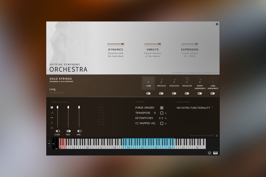The height and width of the screenshot is (177, 266).
Task: Disable the Tree microphone signal
Action: point(68,131)
